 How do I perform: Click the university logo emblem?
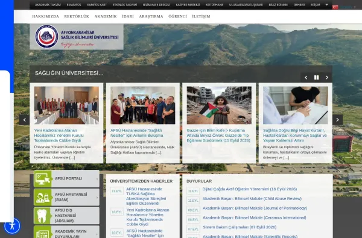[46, 36]
